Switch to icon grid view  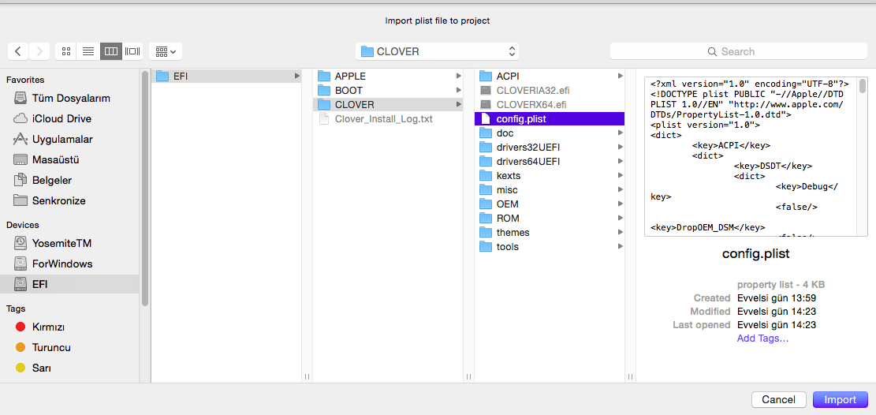click(66, 51)
